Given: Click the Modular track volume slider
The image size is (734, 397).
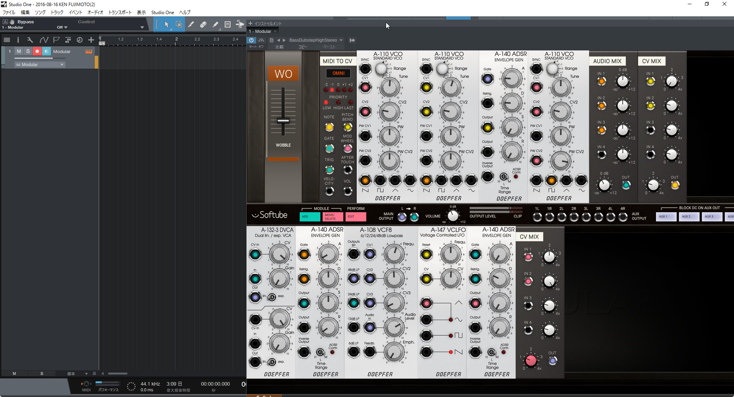Looking at the screenshot, I should coord(39,58).
